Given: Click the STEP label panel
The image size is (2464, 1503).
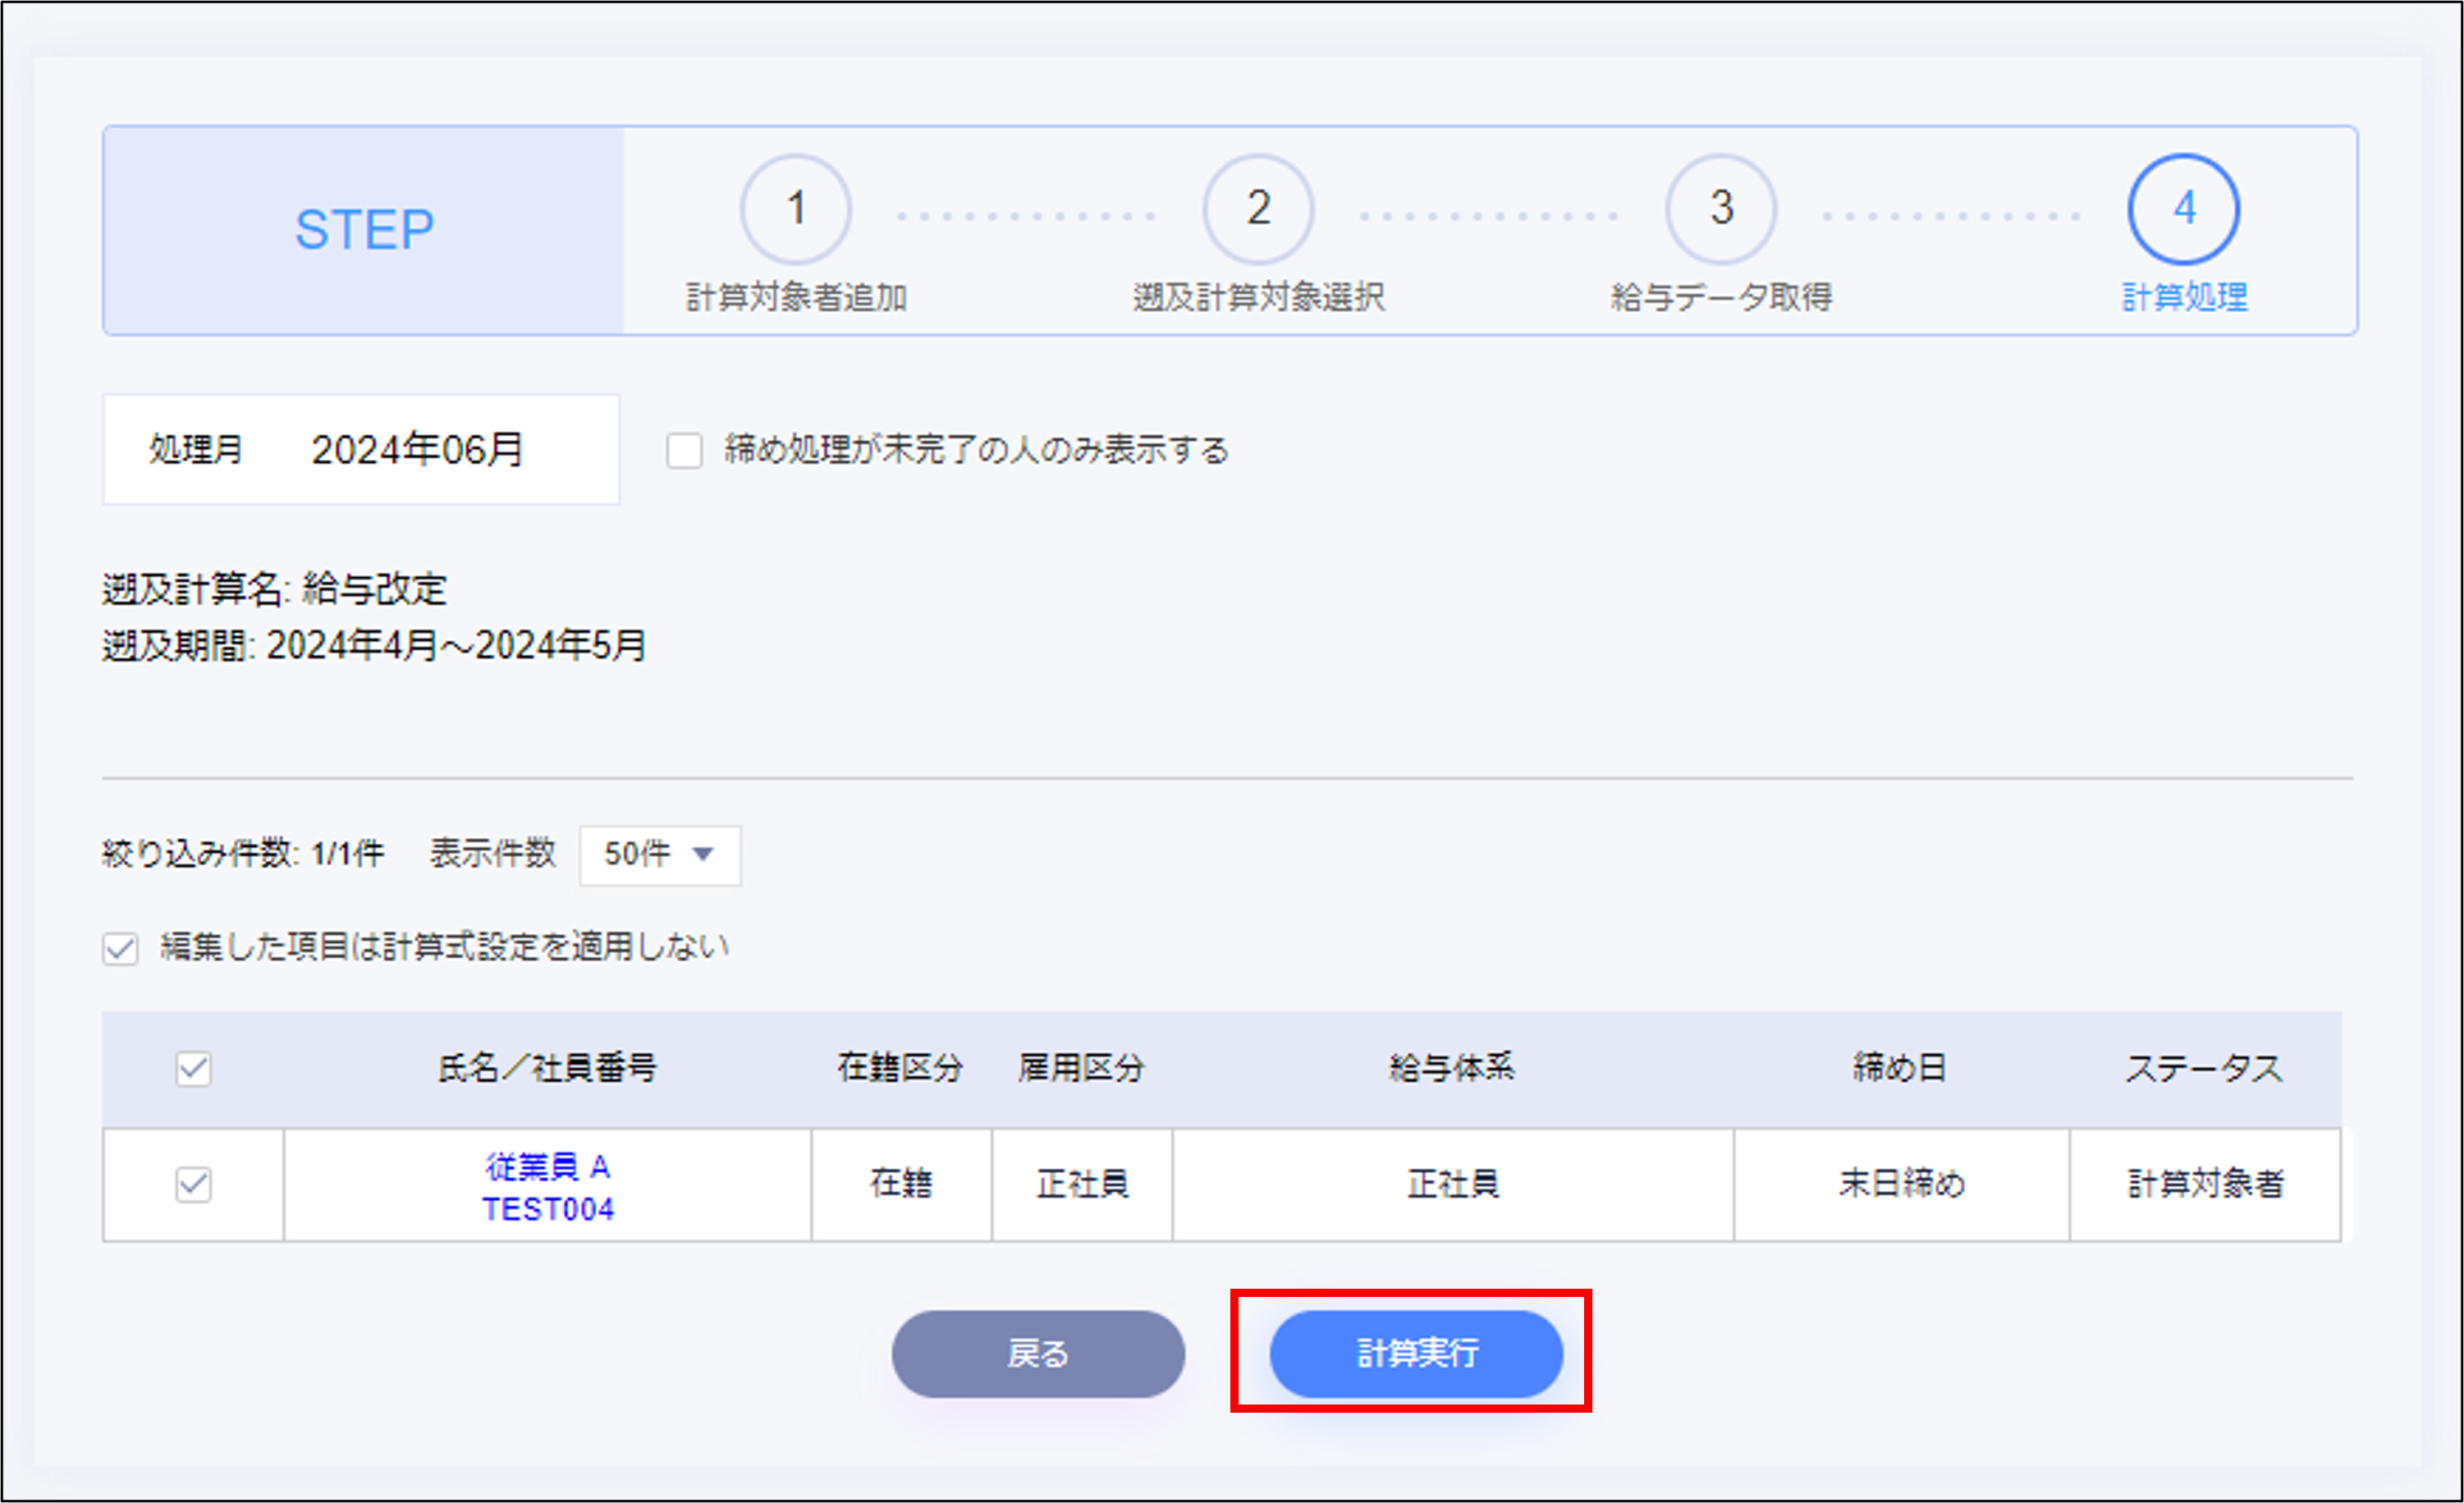Looking at the screenshot, I should tap(364, 230).
